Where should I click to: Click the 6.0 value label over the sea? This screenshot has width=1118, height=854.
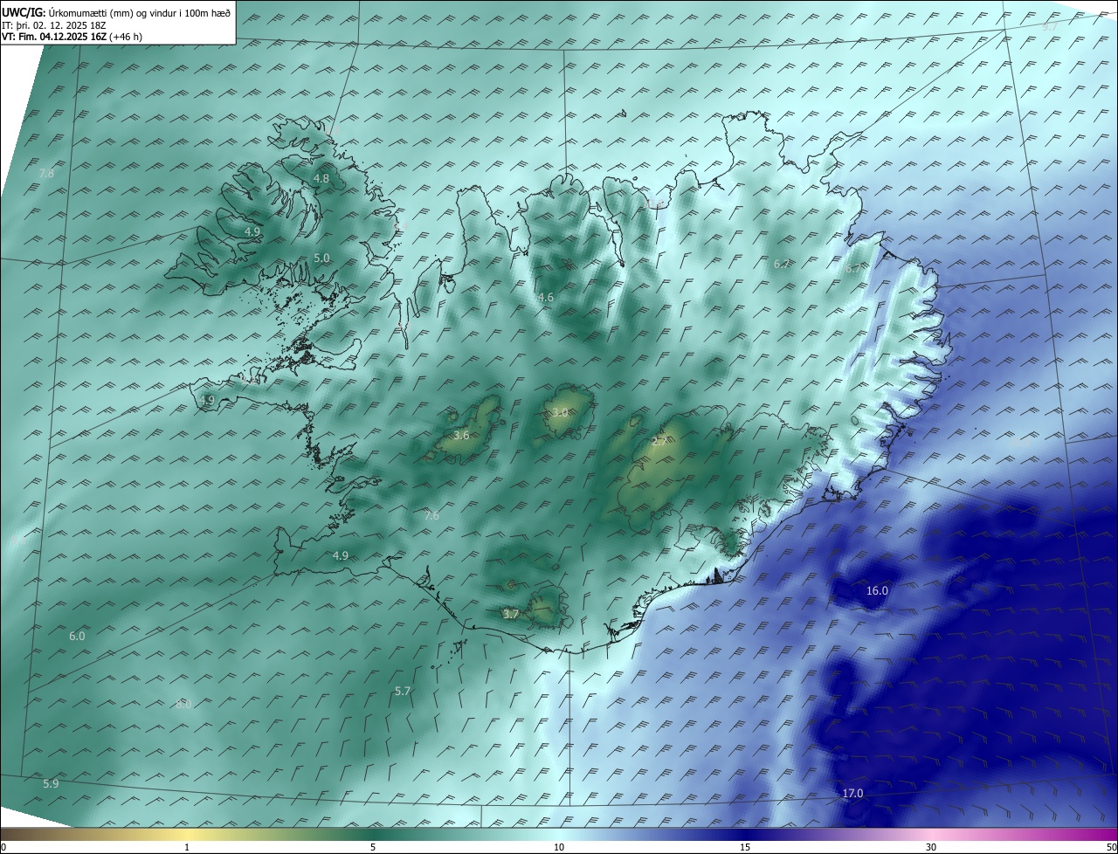coord(77,637)
